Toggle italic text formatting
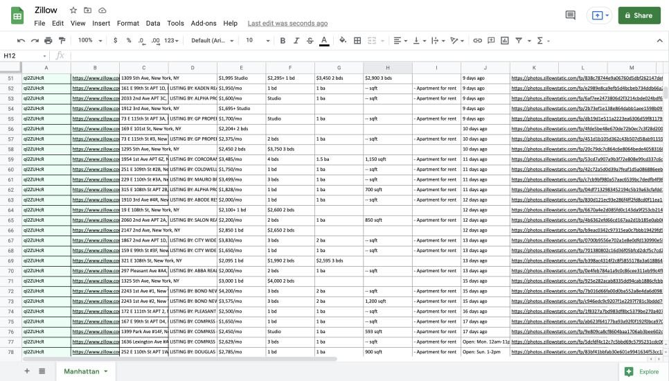 (296, 41)
